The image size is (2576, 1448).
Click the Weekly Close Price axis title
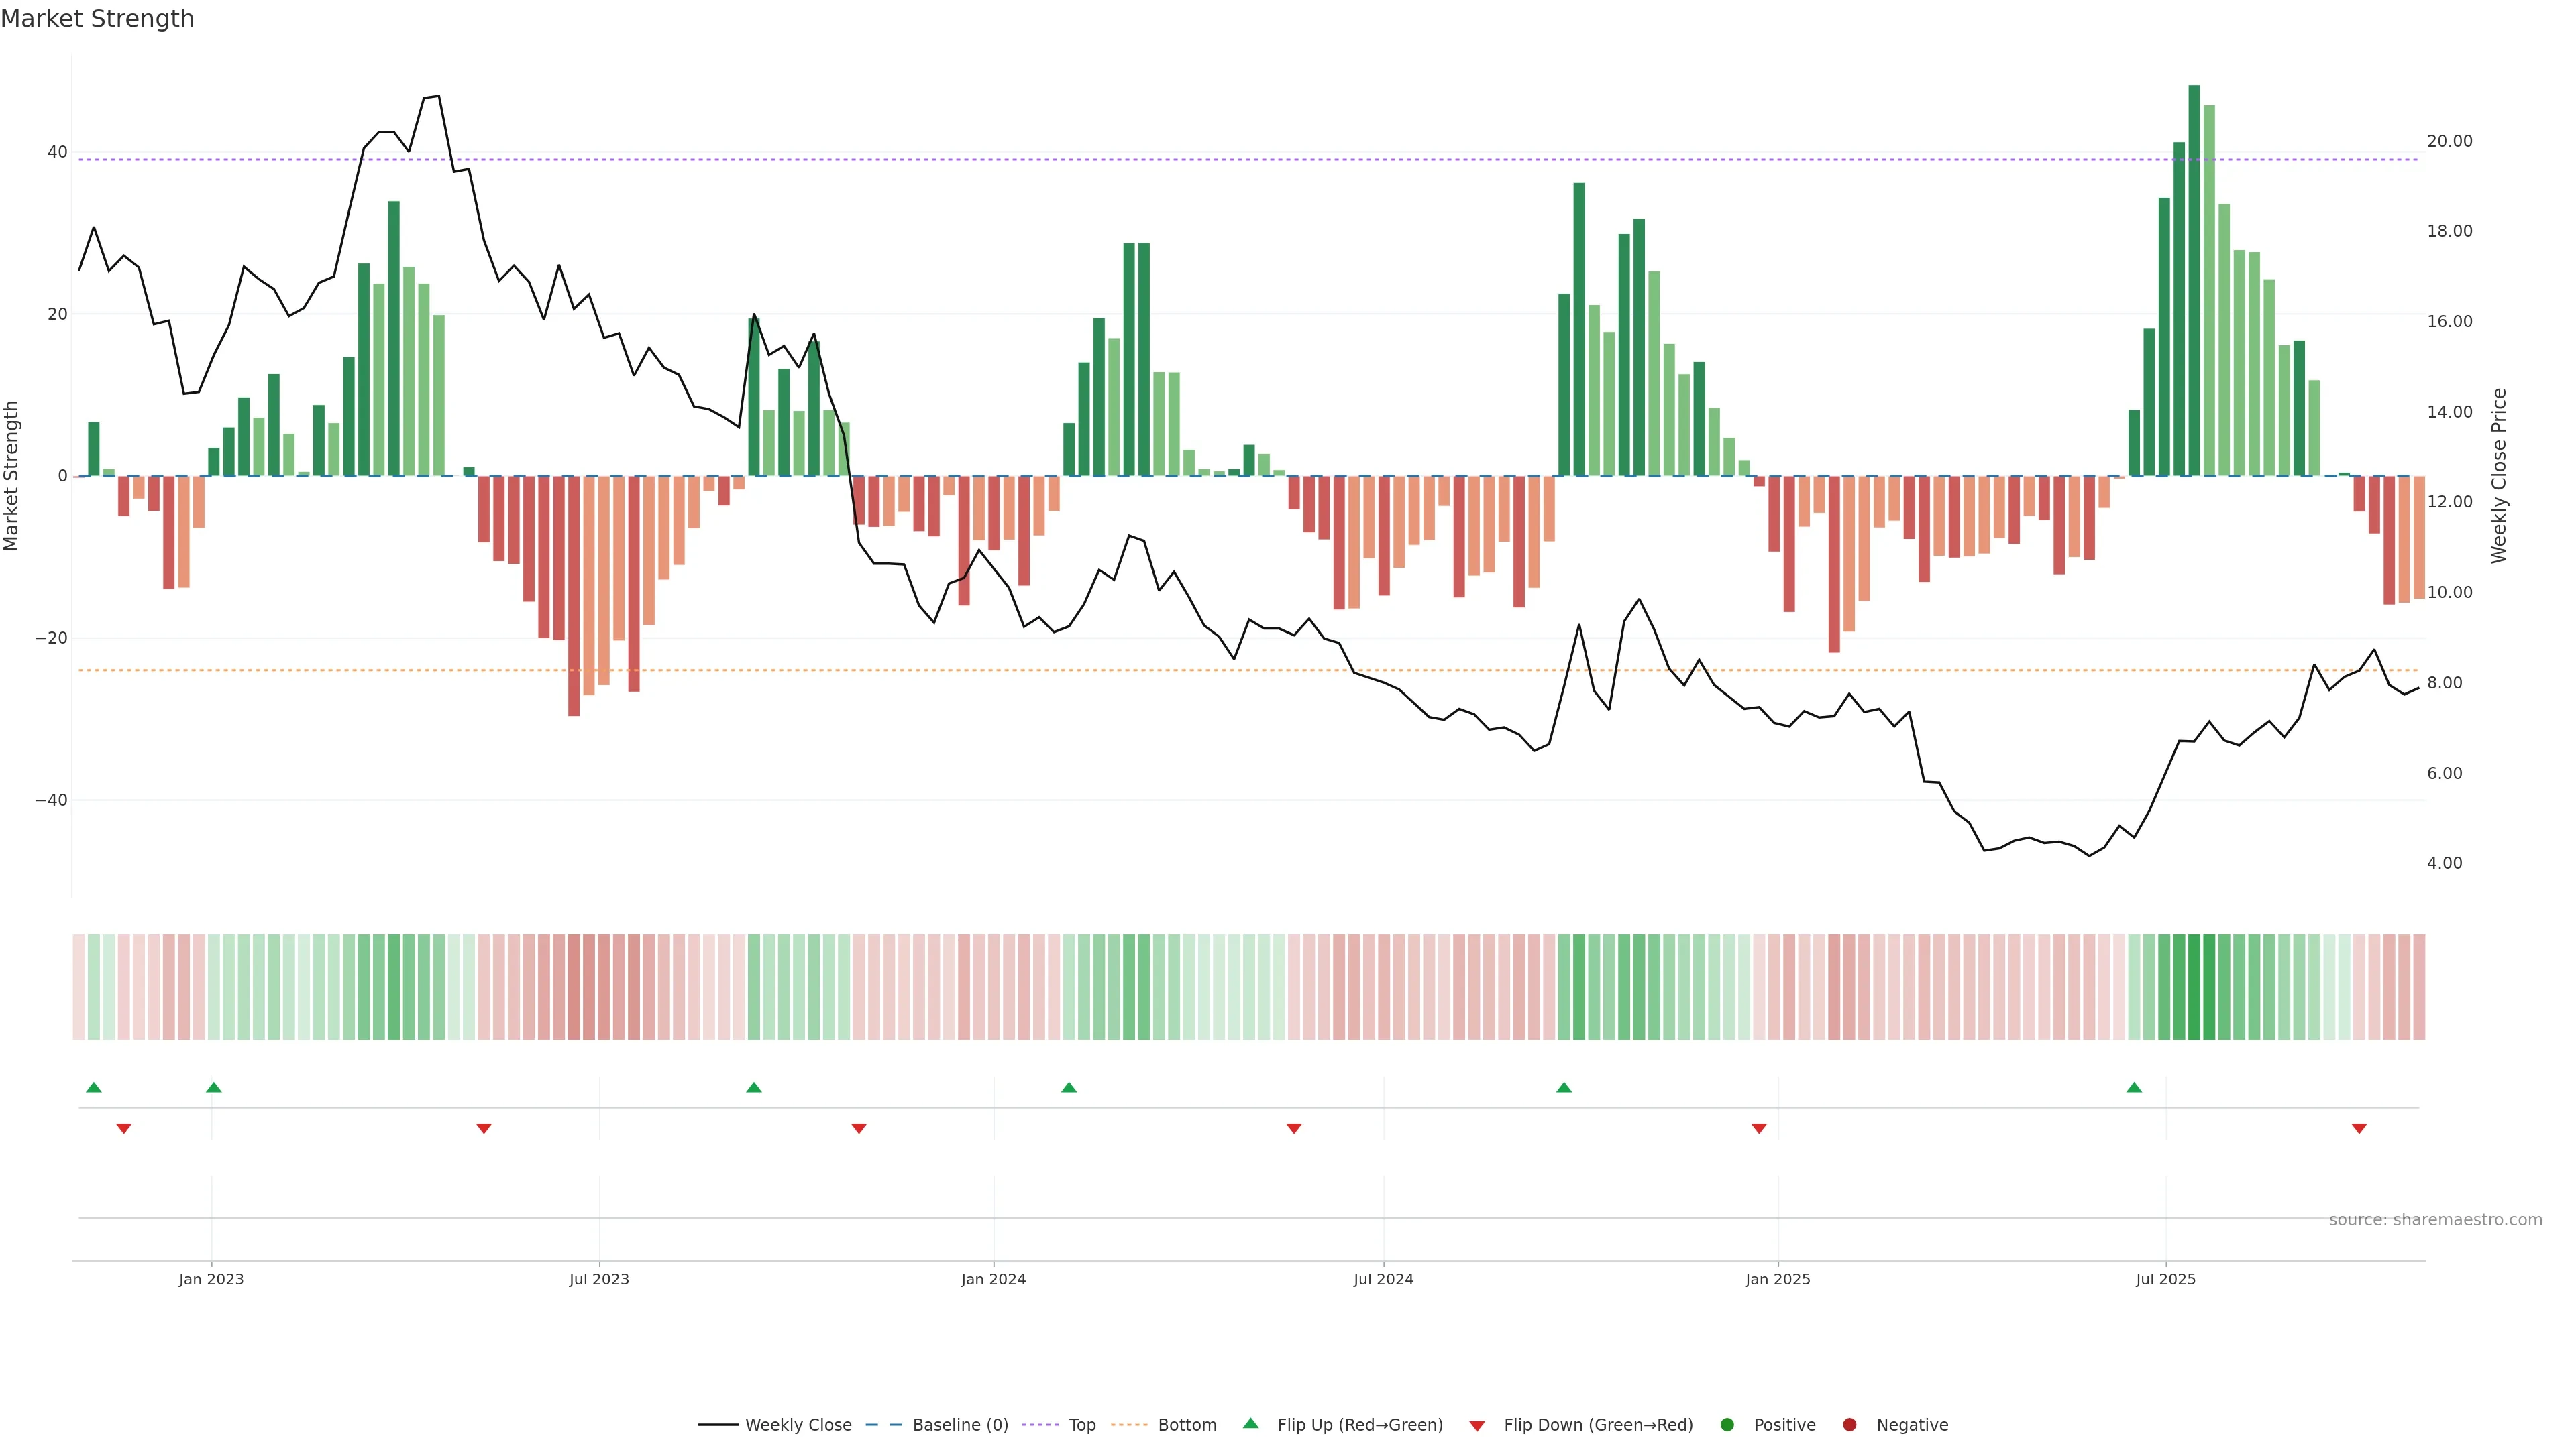(x=2499, y=476)
